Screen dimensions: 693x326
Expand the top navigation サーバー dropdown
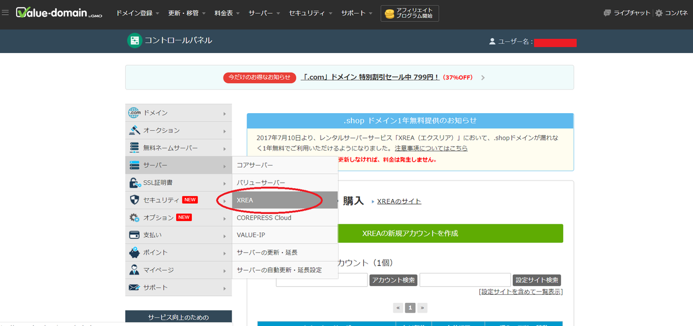pos(264,13)
